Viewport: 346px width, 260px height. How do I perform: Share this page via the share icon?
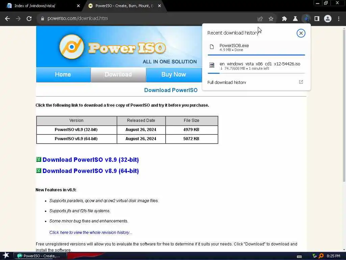coord(260,19)
